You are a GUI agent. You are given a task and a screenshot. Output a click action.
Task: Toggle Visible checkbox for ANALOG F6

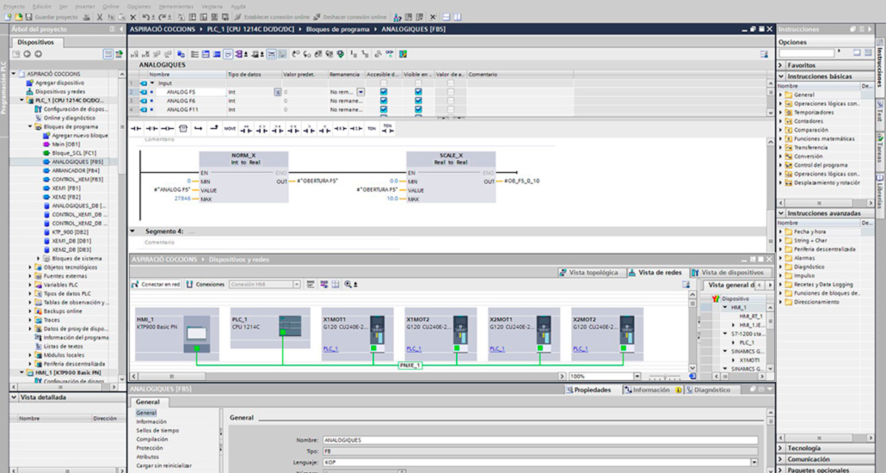pyautogui.click(x=419, y=101)
